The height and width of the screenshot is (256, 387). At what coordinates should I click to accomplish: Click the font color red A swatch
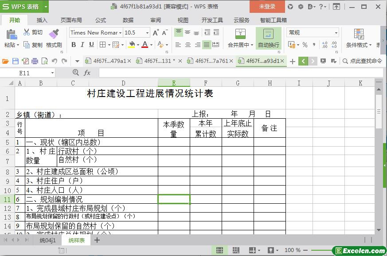click(x=145, y=45)
